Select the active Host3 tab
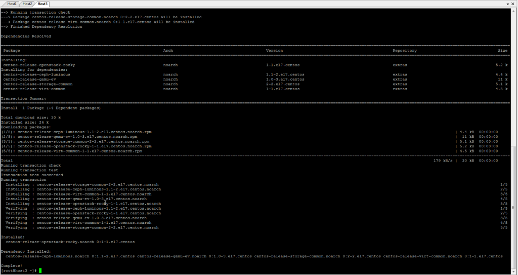 pos(43,4)
